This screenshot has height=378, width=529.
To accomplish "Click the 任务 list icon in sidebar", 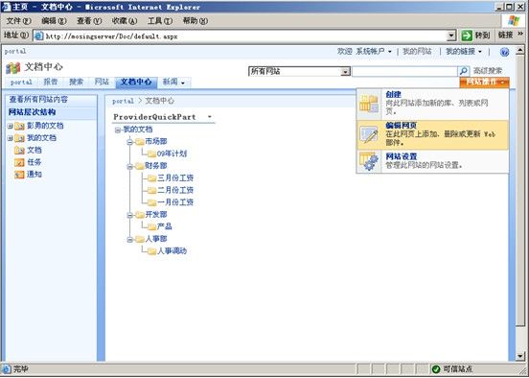I will point(19,162).
